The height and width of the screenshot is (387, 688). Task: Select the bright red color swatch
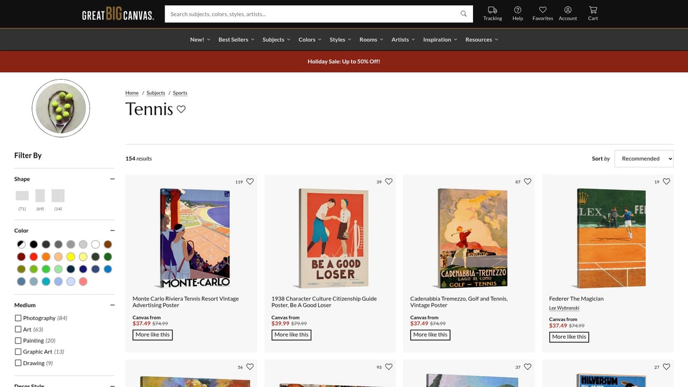pos(34,257)
